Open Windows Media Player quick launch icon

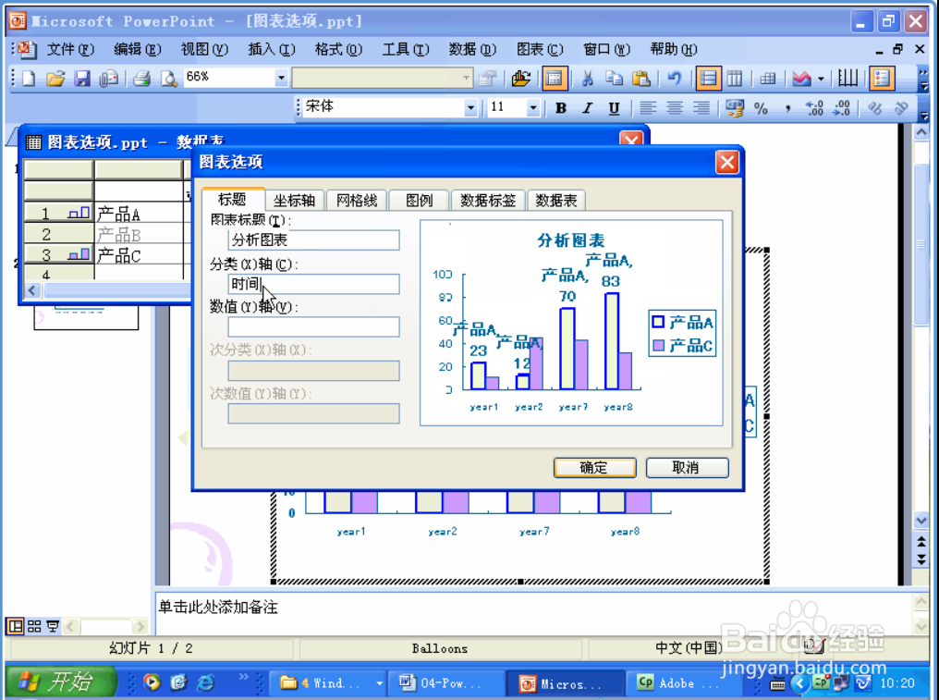tap(152, 682)
